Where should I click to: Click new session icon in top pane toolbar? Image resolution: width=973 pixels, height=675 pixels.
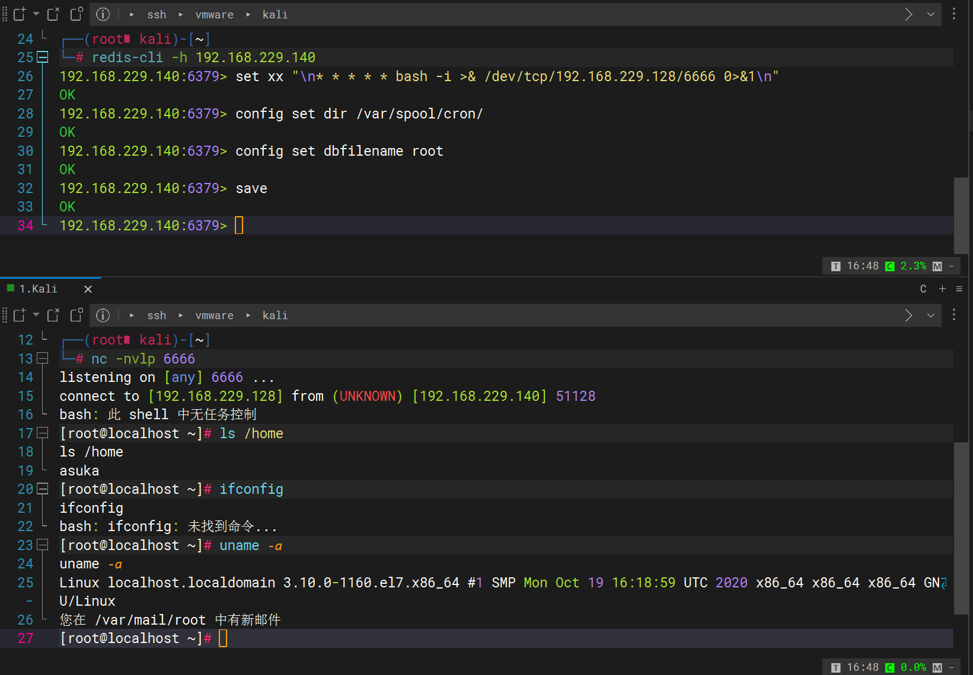point(20,14)
